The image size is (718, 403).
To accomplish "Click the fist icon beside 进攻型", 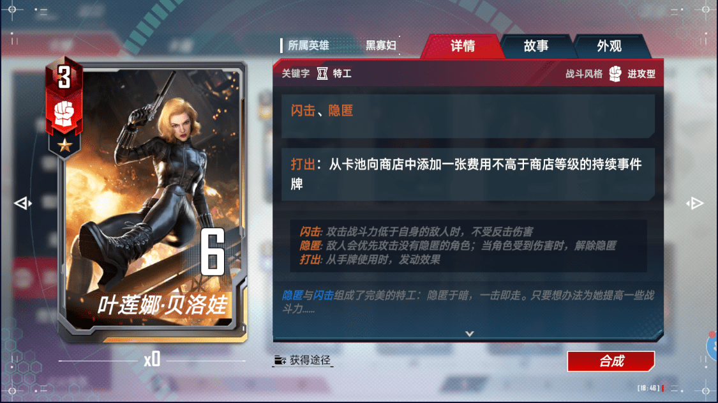I will pyautogui.click(x=615, y=74).
